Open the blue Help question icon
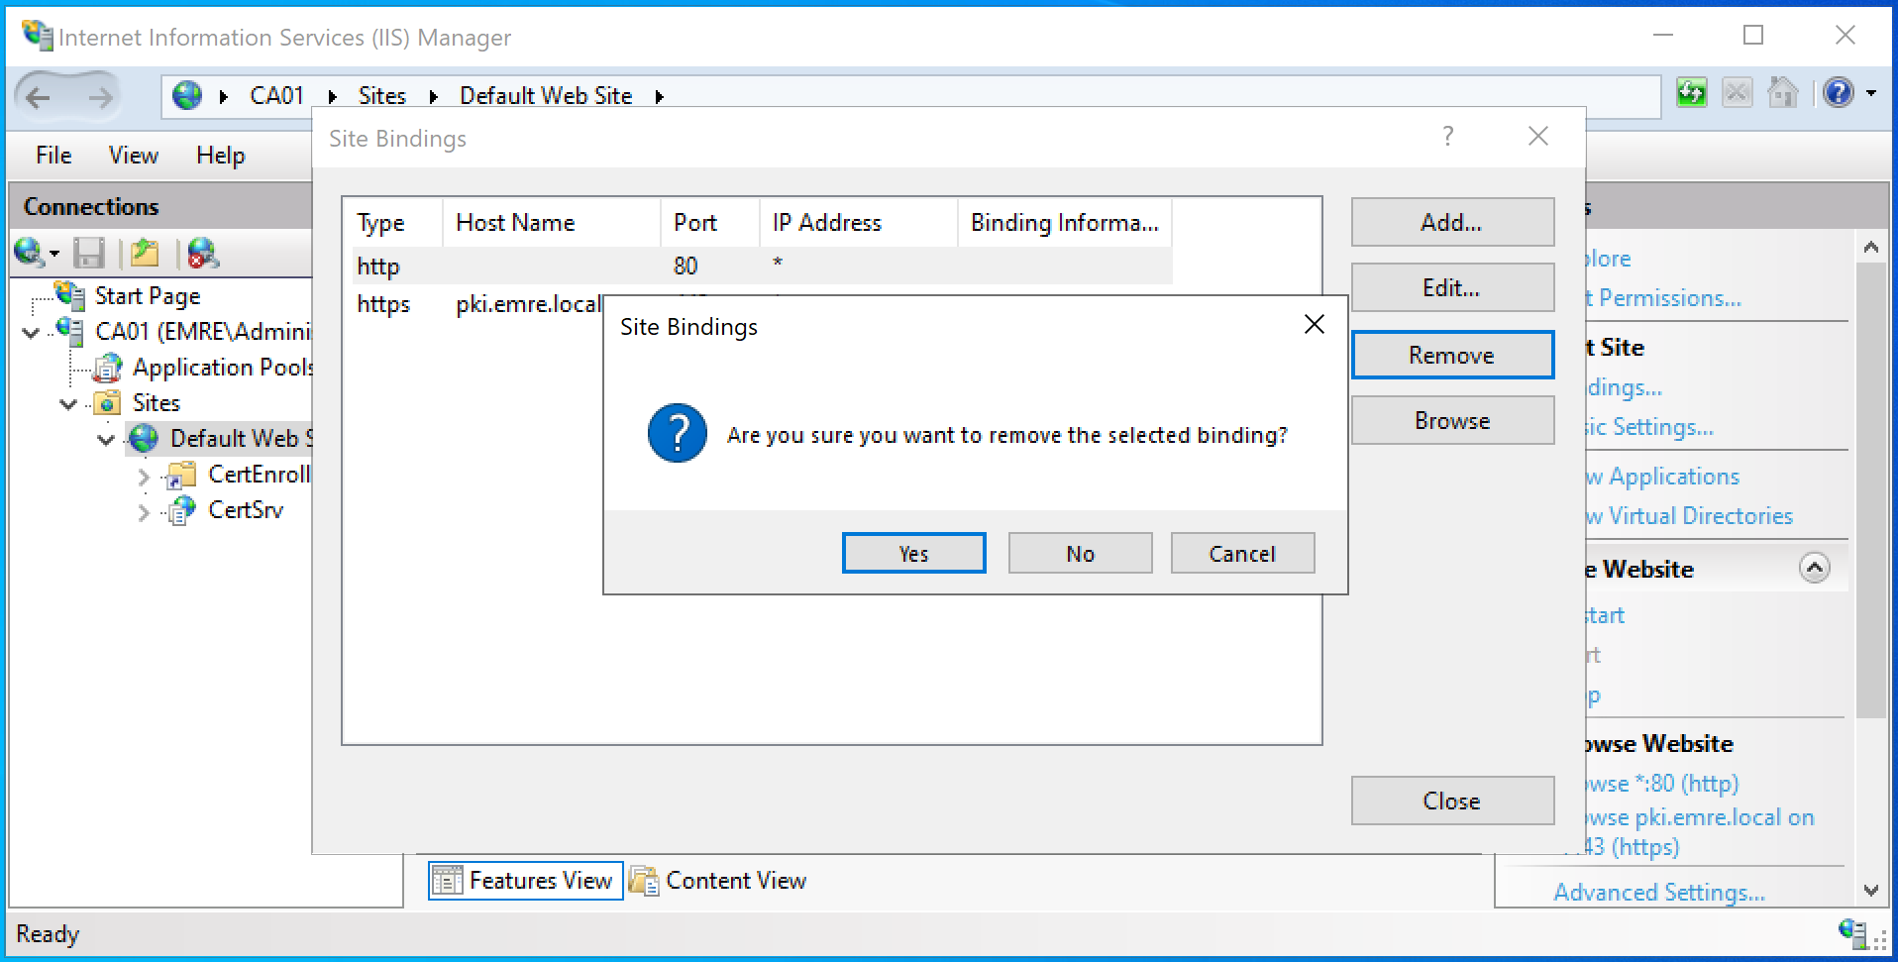The width and height of the screenshot is (1898, 962). (x=1838, y=94)
